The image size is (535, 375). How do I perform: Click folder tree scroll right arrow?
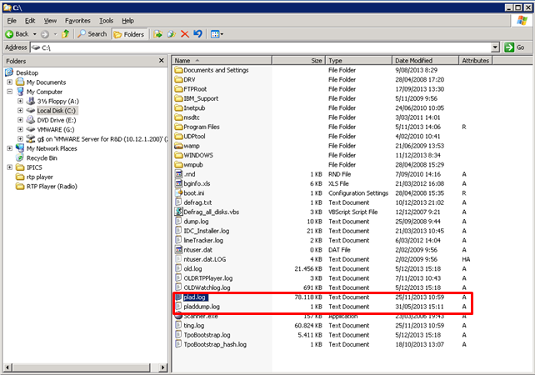[163, 367]
